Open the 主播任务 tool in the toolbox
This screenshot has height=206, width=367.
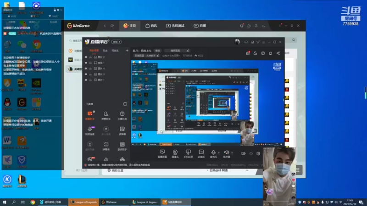(x=122, y=116)
